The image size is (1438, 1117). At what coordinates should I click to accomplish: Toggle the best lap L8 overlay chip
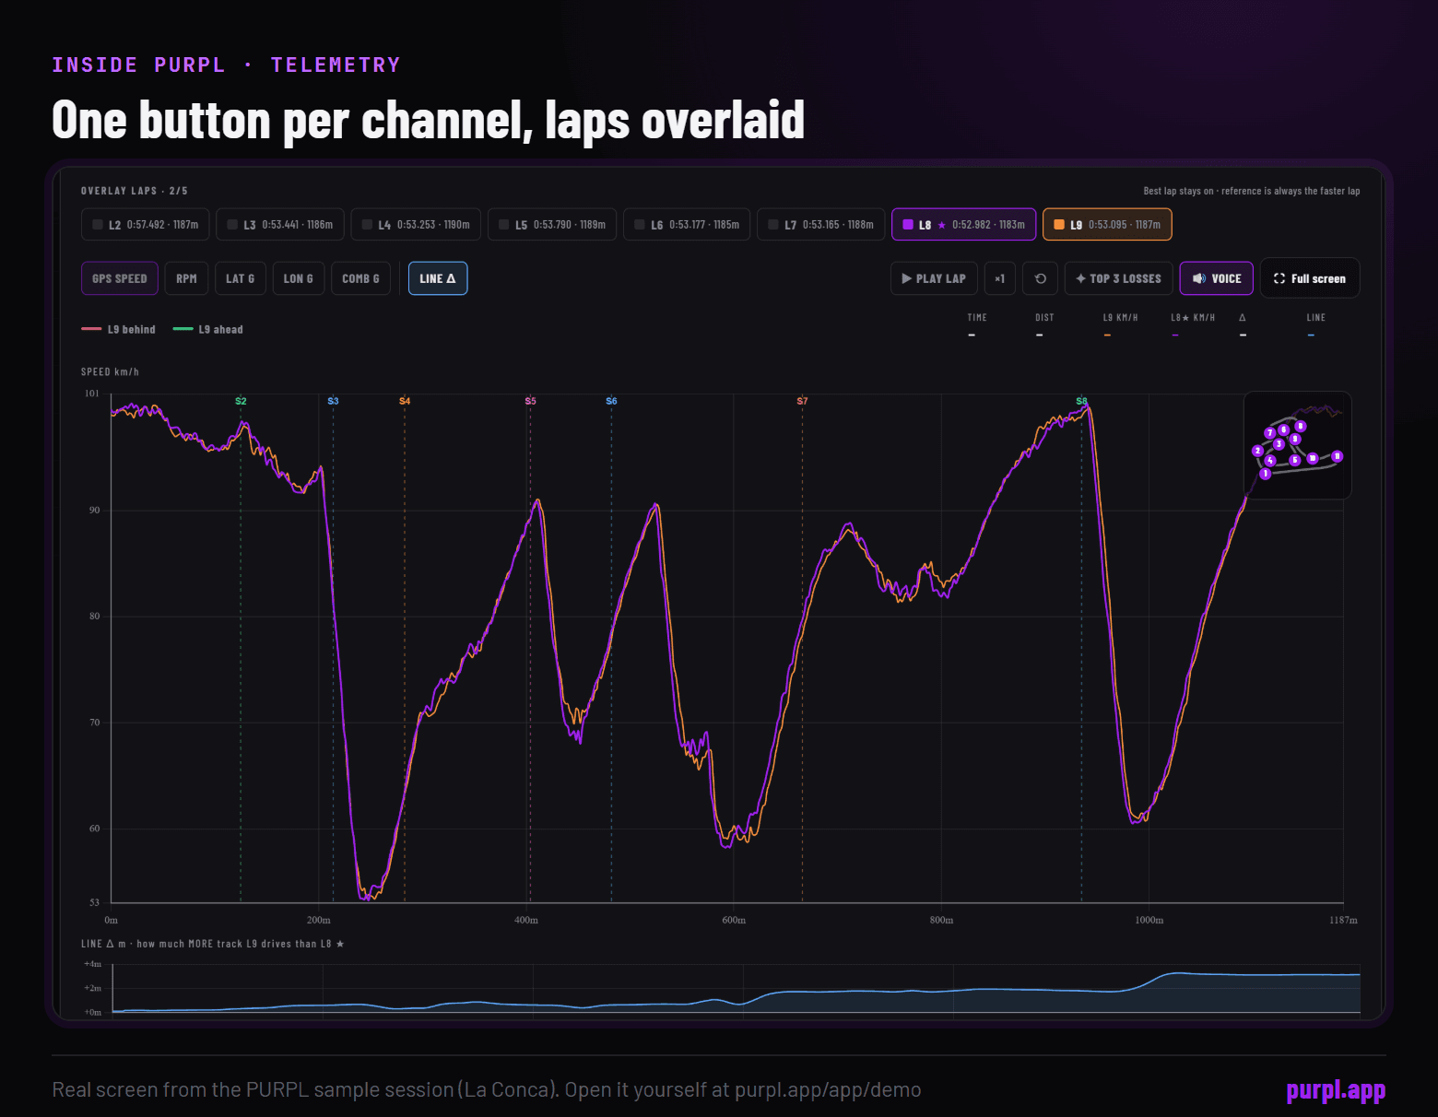click(x=964, y=224)
